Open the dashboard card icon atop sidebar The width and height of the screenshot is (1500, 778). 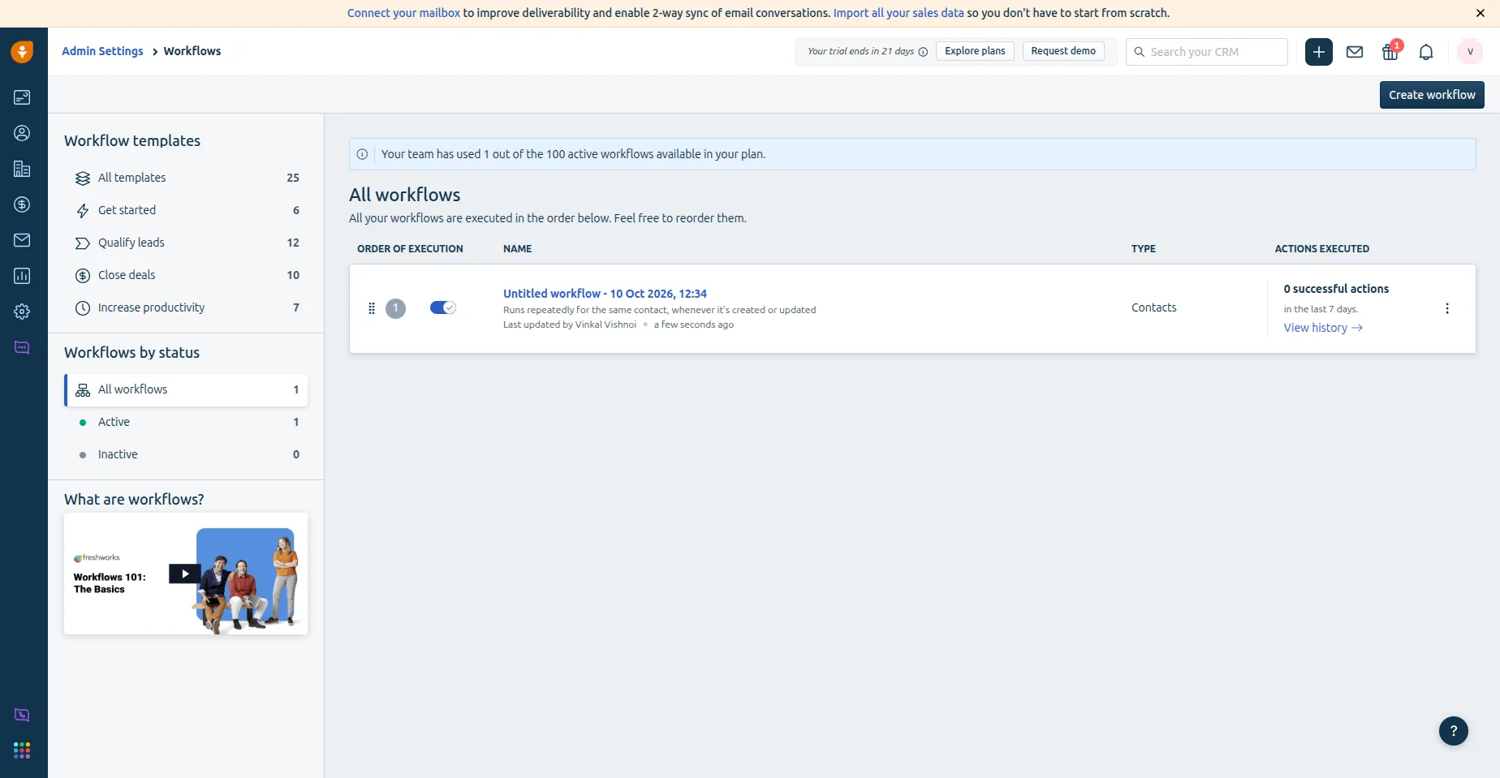tap(22, 97)
